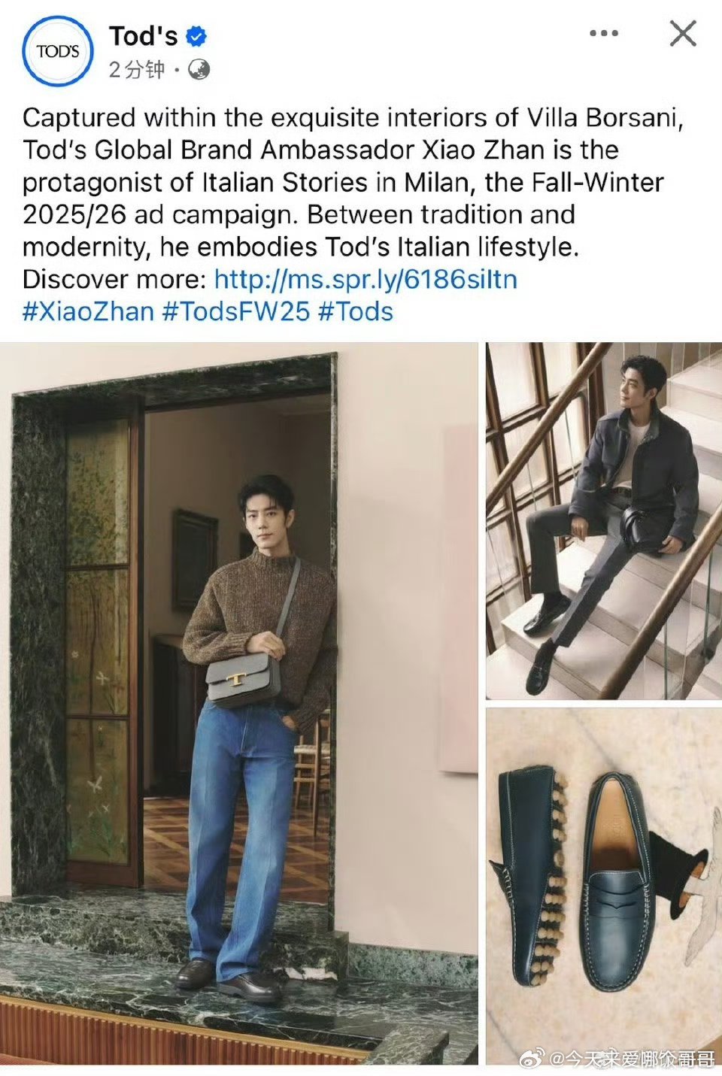Screen dimensions: 722x1076
Task: Open navy loafers photo thumbnail
Action: pyautogui.click(x=604, y=886)
